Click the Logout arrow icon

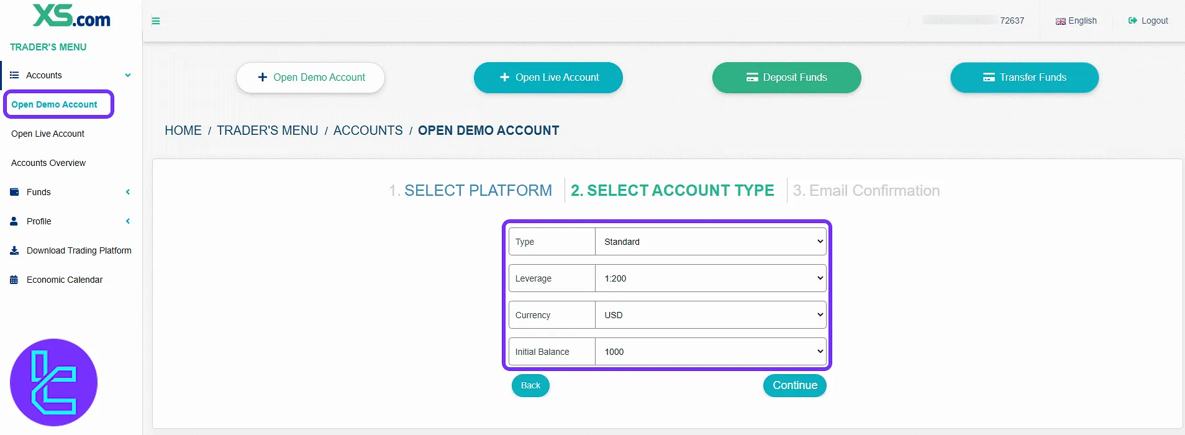coord(1133,21)
